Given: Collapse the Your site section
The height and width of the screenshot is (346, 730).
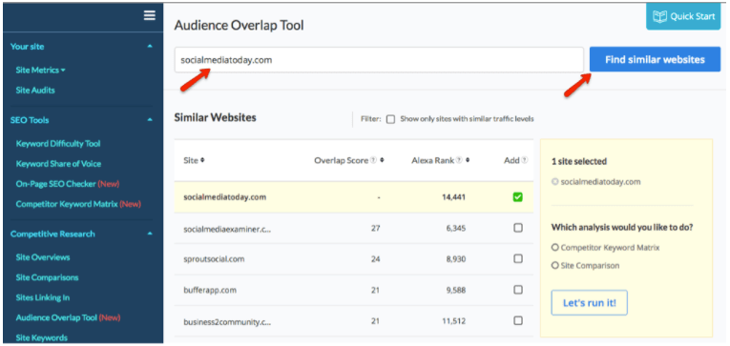Looking at the screenshot, I should pos(150,47).
